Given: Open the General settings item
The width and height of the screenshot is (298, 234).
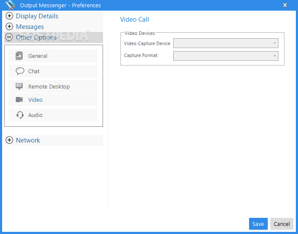Looking at the screenshot, I should click(x=53, y=56).
